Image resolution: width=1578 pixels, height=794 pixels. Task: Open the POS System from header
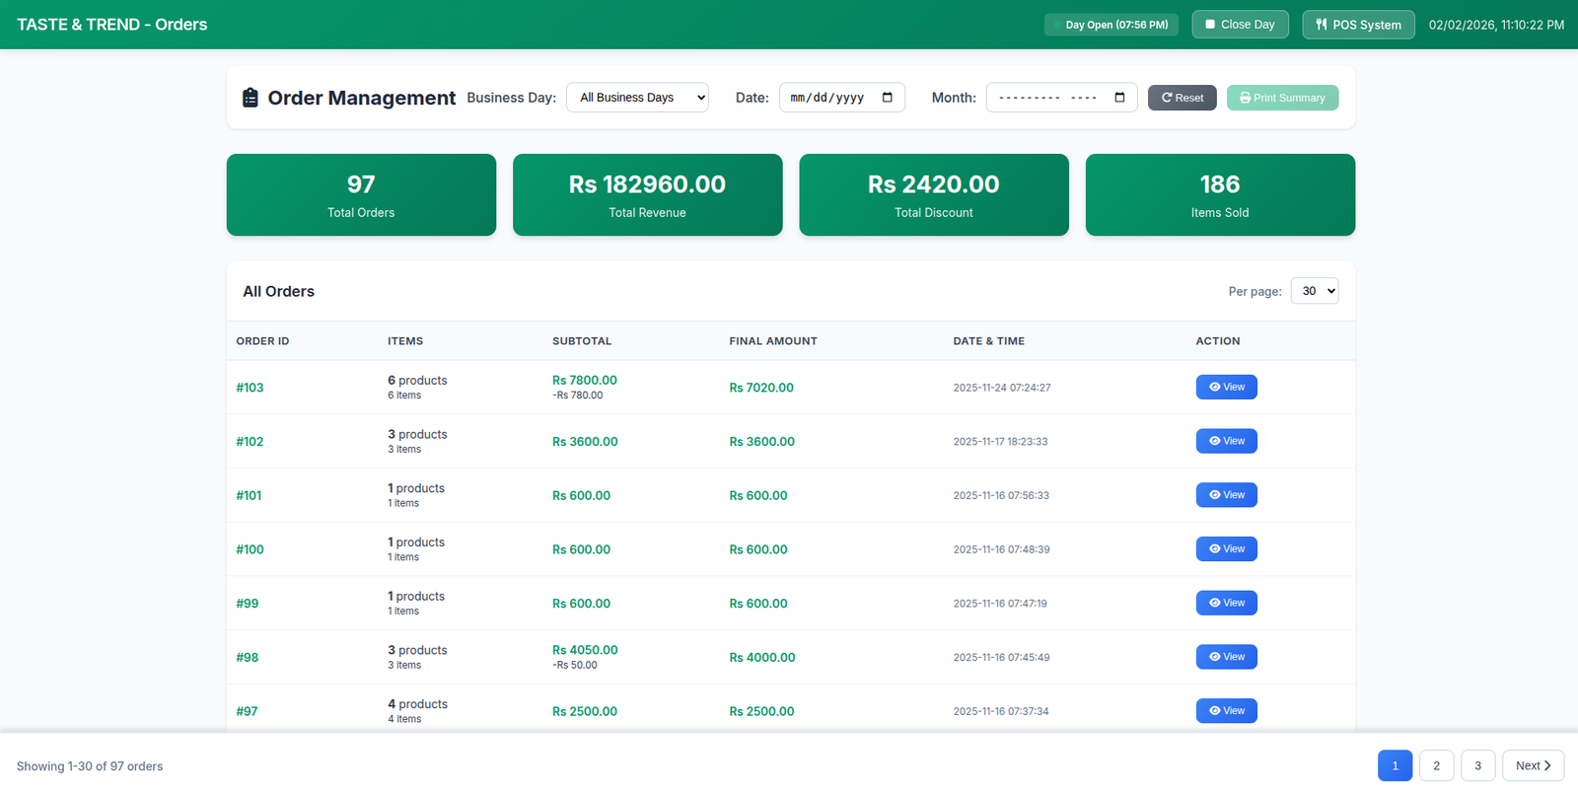(1357, 25)
